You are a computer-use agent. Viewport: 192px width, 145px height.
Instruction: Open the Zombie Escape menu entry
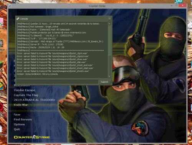25,90
